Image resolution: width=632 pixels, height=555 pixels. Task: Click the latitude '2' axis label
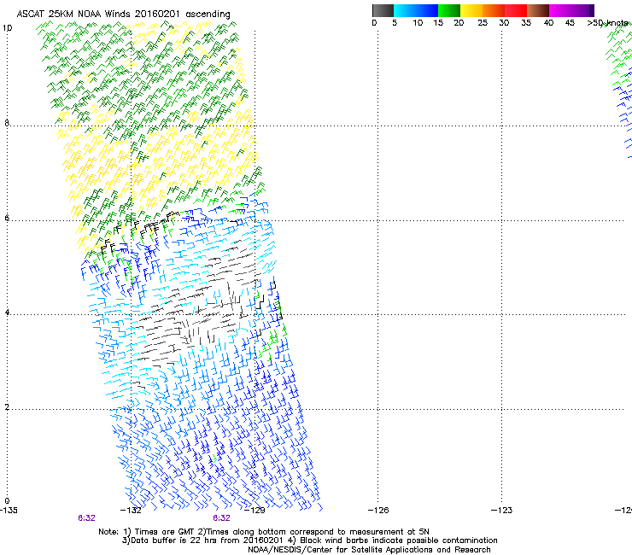[x=7, y=406]
